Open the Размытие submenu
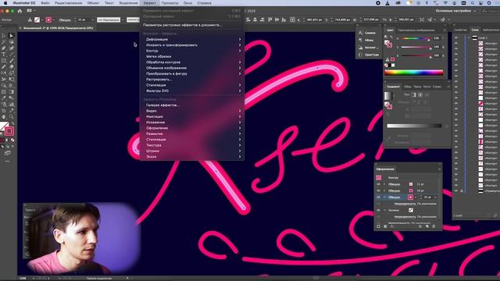Viewport: 500px width, 281px height. click(x=192, y=133)
